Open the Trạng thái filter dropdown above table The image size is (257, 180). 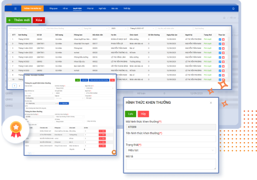pos(95,29)
